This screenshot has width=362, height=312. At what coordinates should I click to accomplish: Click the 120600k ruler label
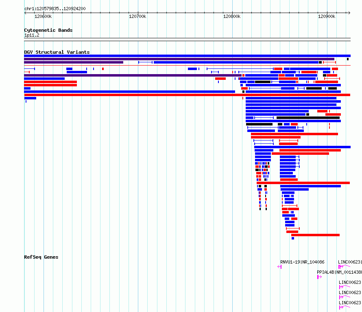43,16
